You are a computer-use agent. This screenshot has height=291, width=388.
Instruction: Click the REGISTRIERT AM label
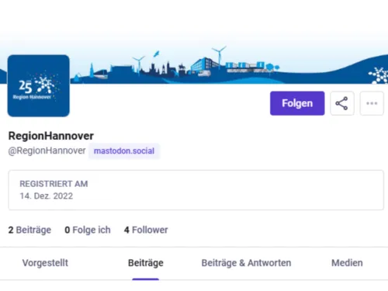[x=54, y=184]
